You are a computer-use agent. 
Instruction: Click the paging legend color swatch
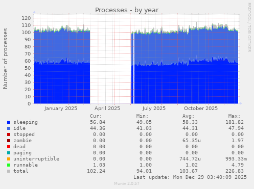click(x=9, y=153)
